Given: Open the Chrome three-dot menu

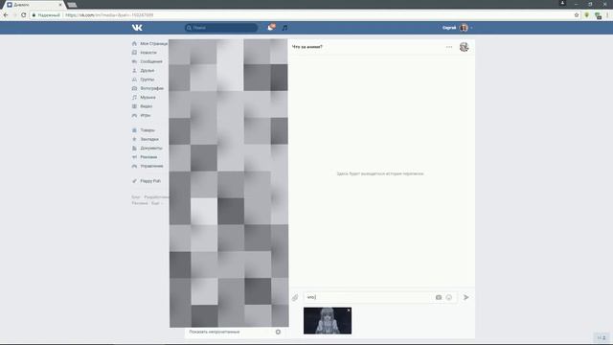Looking at the screenshot, I should (607, 15).
